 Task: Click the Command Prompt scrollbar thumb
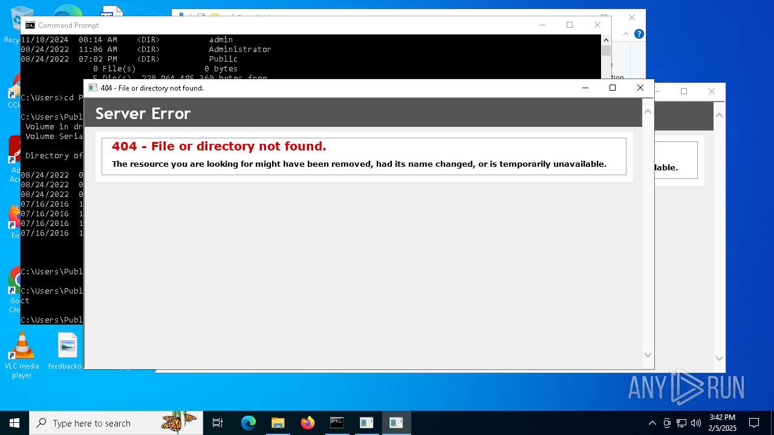[x=606, y=51]
